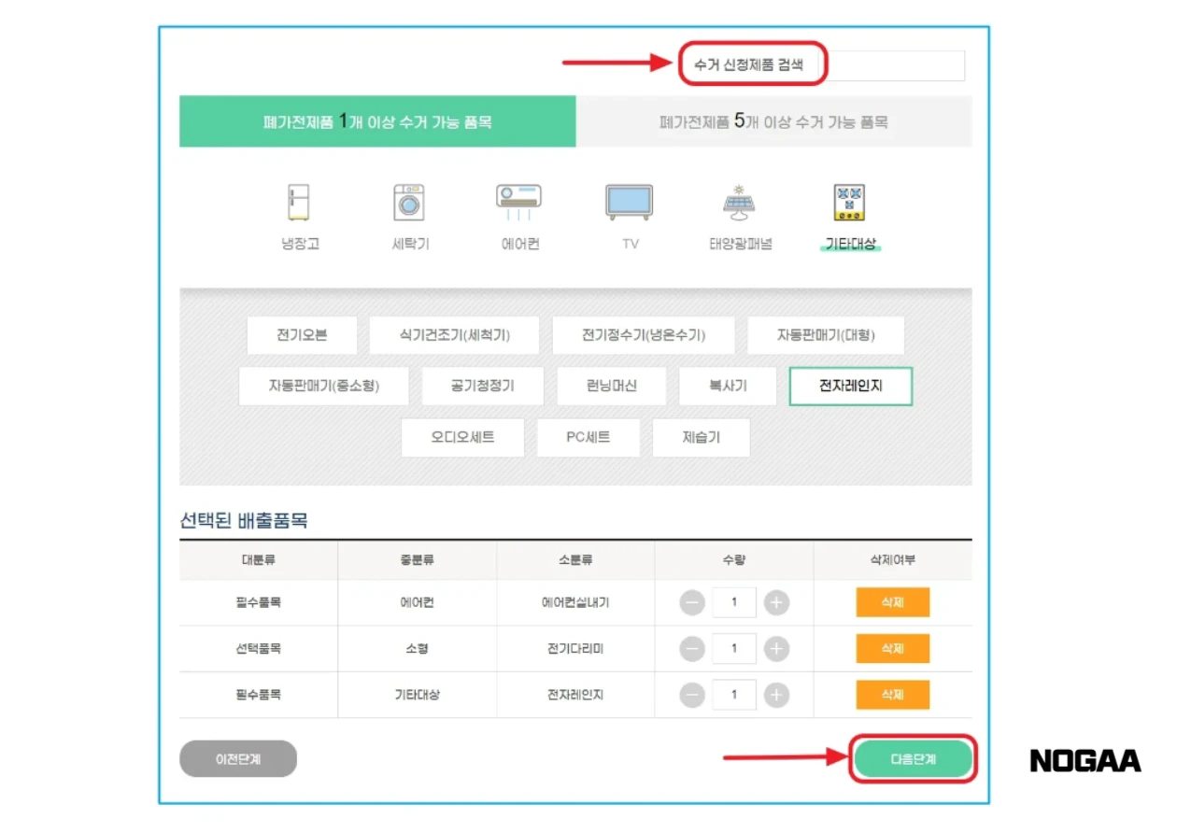Increase the 에어컨실내기 quantity with plus
The height and width of the screenshot is (832, 1177).
coord(776,602)
